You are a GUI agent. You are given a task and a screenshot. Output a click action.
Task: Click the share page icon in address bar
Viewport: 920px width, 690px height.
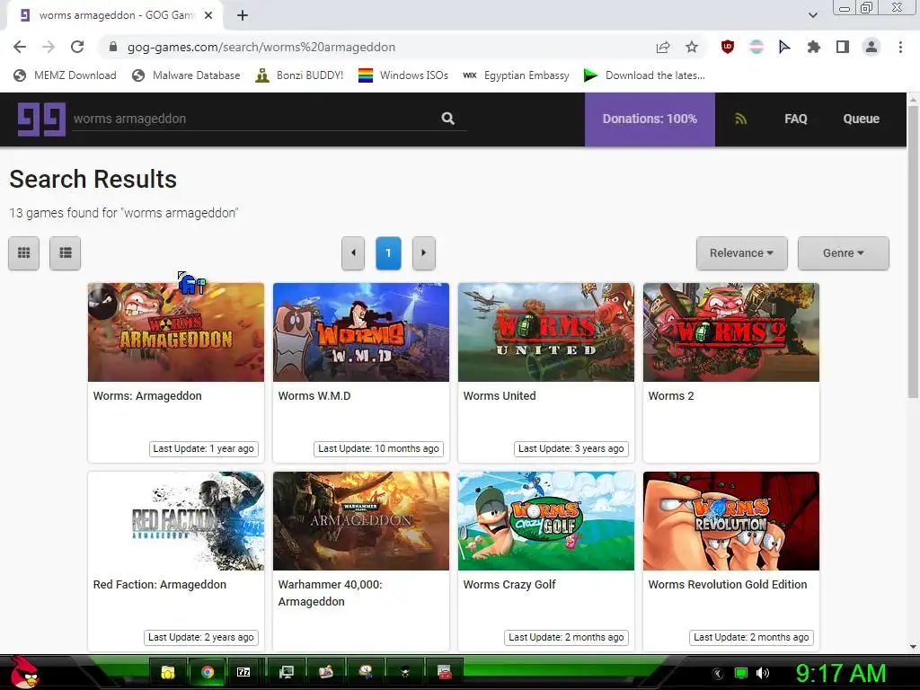[663, 47]
